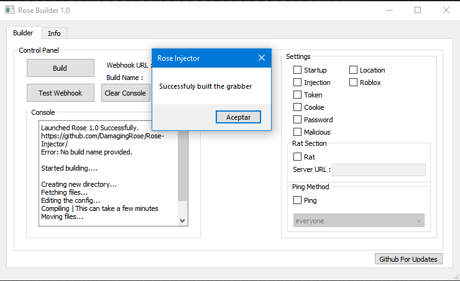Click 'Successfuly built the grabber' message
Image resolution: width=460 pixels, height=281 pixels.
click(205, 86)
